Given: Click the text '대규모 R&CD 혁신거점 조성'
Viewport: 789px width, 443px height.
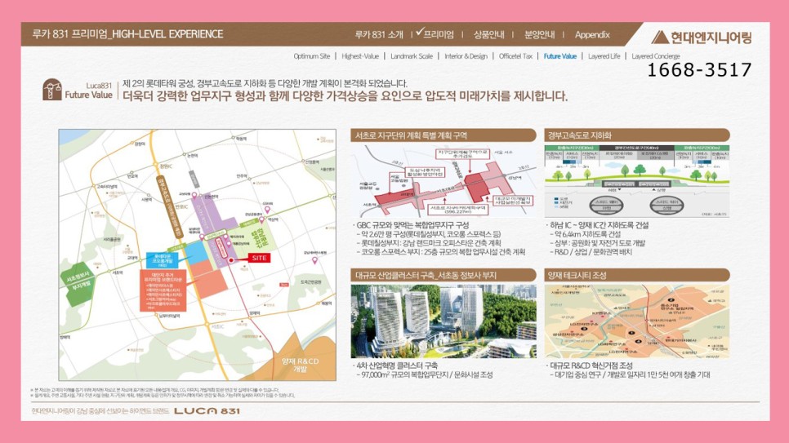Looking at the screenshot, I should [590, 365].
